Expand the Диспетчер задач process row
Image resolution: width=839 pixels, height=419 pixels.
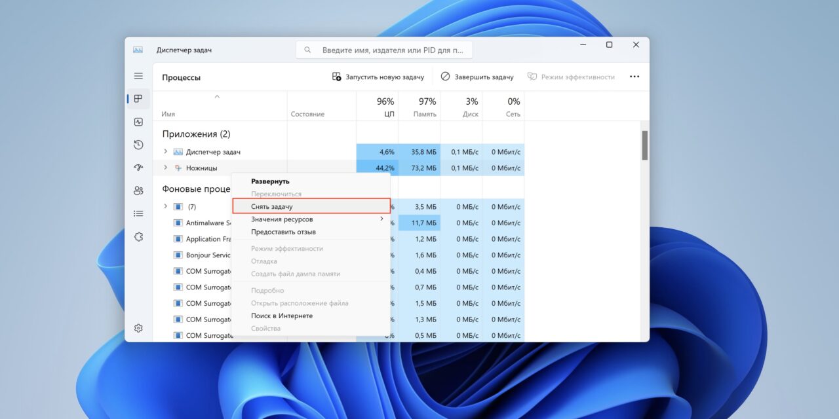[165, 152]
